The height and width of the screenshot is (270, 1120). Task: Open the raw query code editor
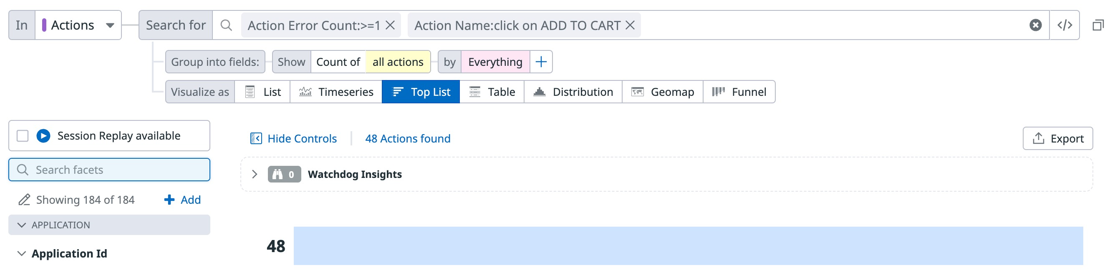pos(1065,25)
